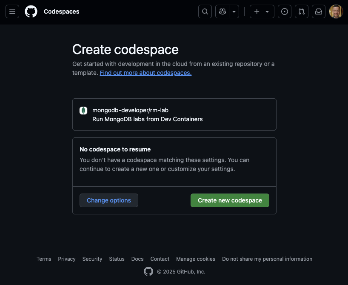
Task: Click the Change options button
Action: [109, 200]
